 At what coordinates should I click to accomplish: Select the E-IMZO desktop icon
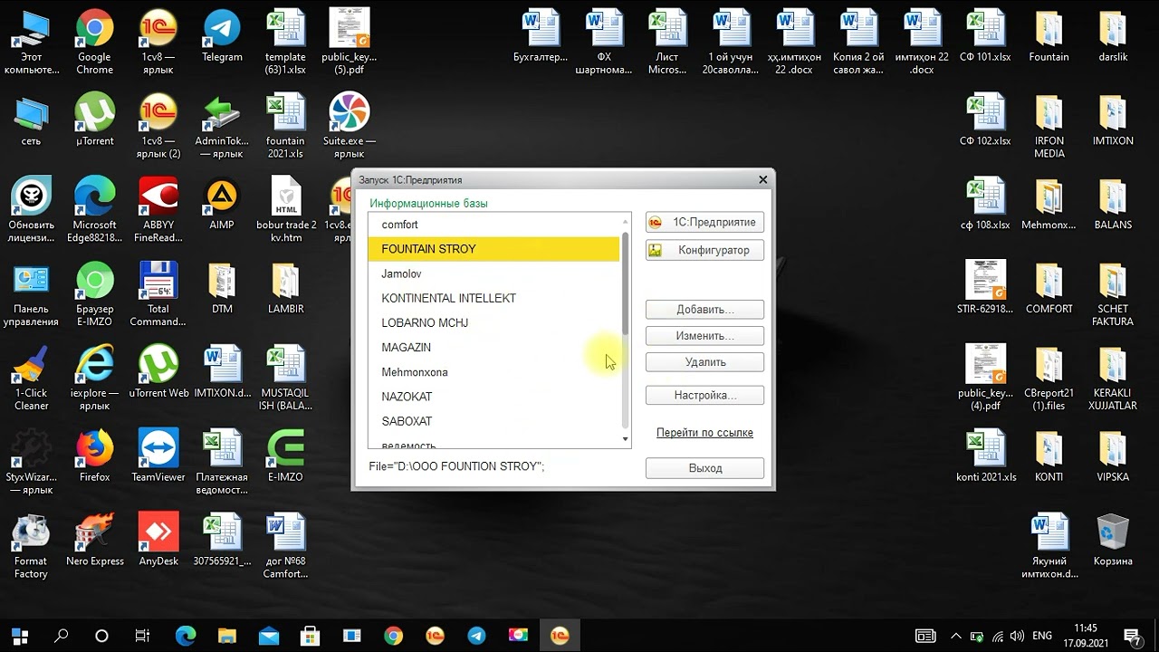pos(286,456)
